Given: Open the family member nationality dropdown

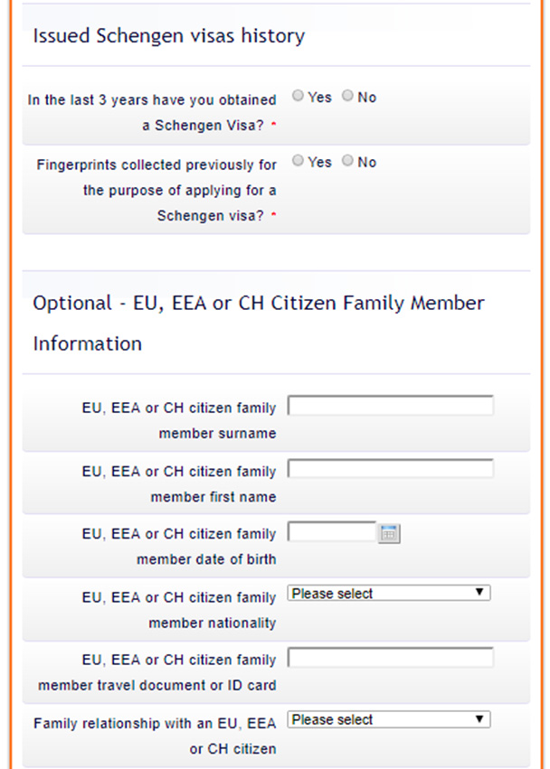Looking at the screenshot, I should pos(389,593).
